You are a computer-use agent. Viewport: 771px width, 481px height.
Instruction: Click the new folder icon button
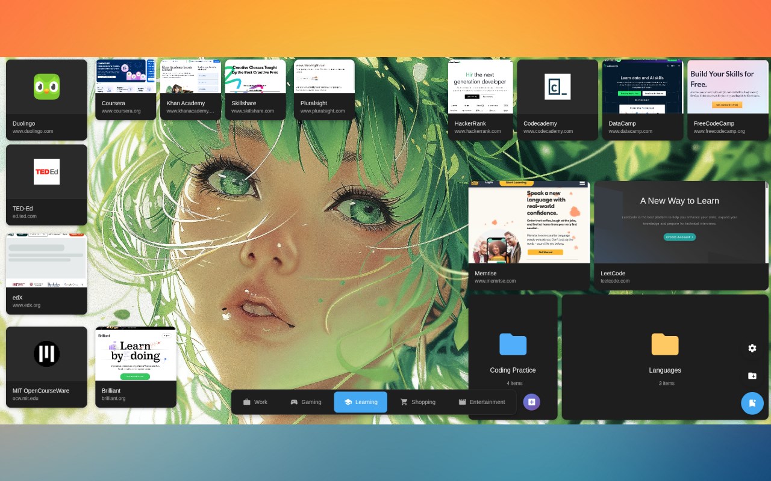click(752, 376)
